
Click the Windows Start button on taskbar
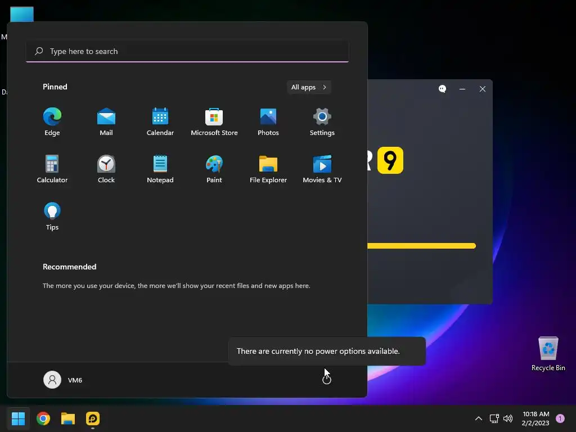[x=18, y=418]
